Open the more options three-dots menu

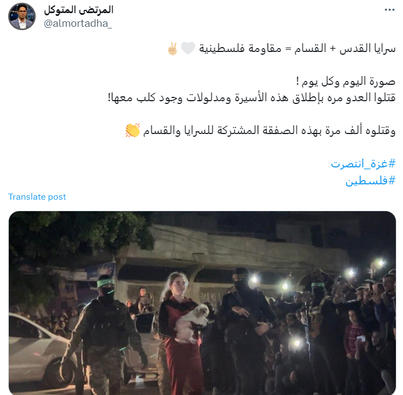click(389, 10)
